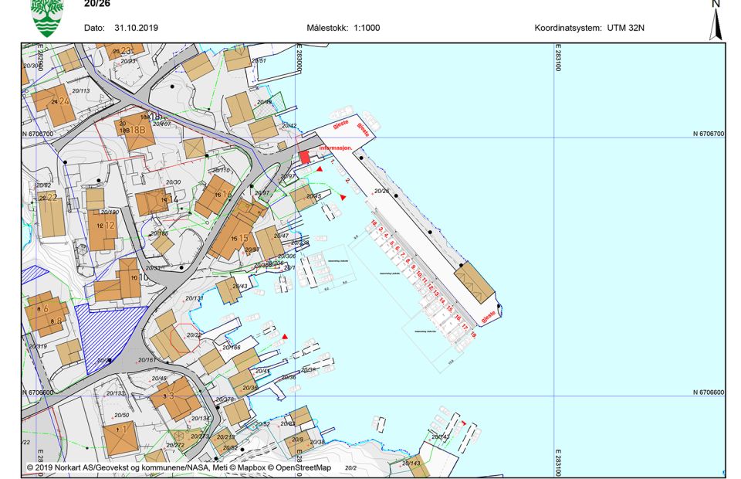Image resolution: width=741 pixels, height=479 pixels.
Task: Click the date text 31.10.2019
Action: (136, 28)
